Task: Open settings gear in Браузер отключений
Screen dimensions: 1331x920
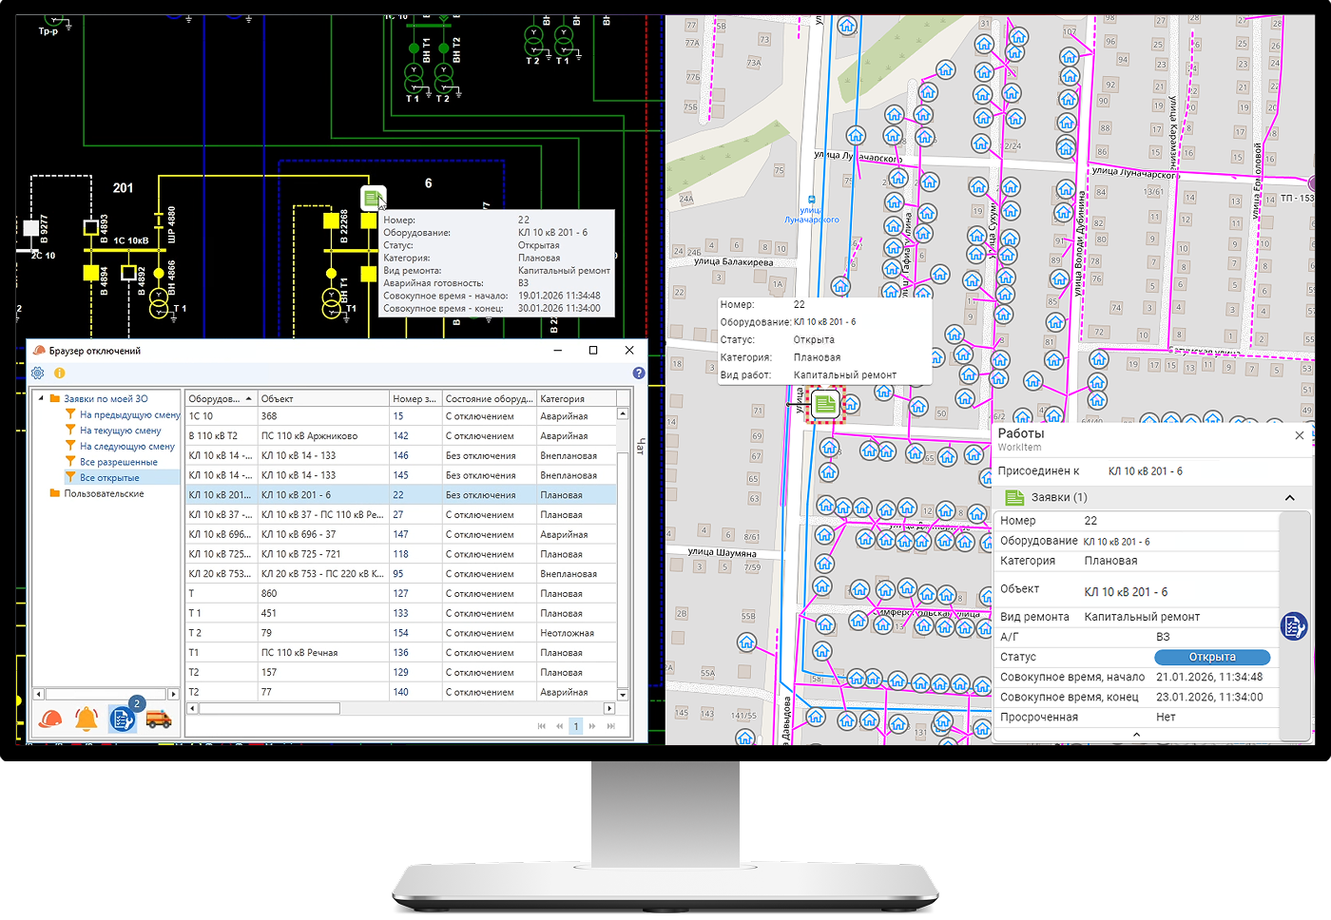Action: (38, 374)
